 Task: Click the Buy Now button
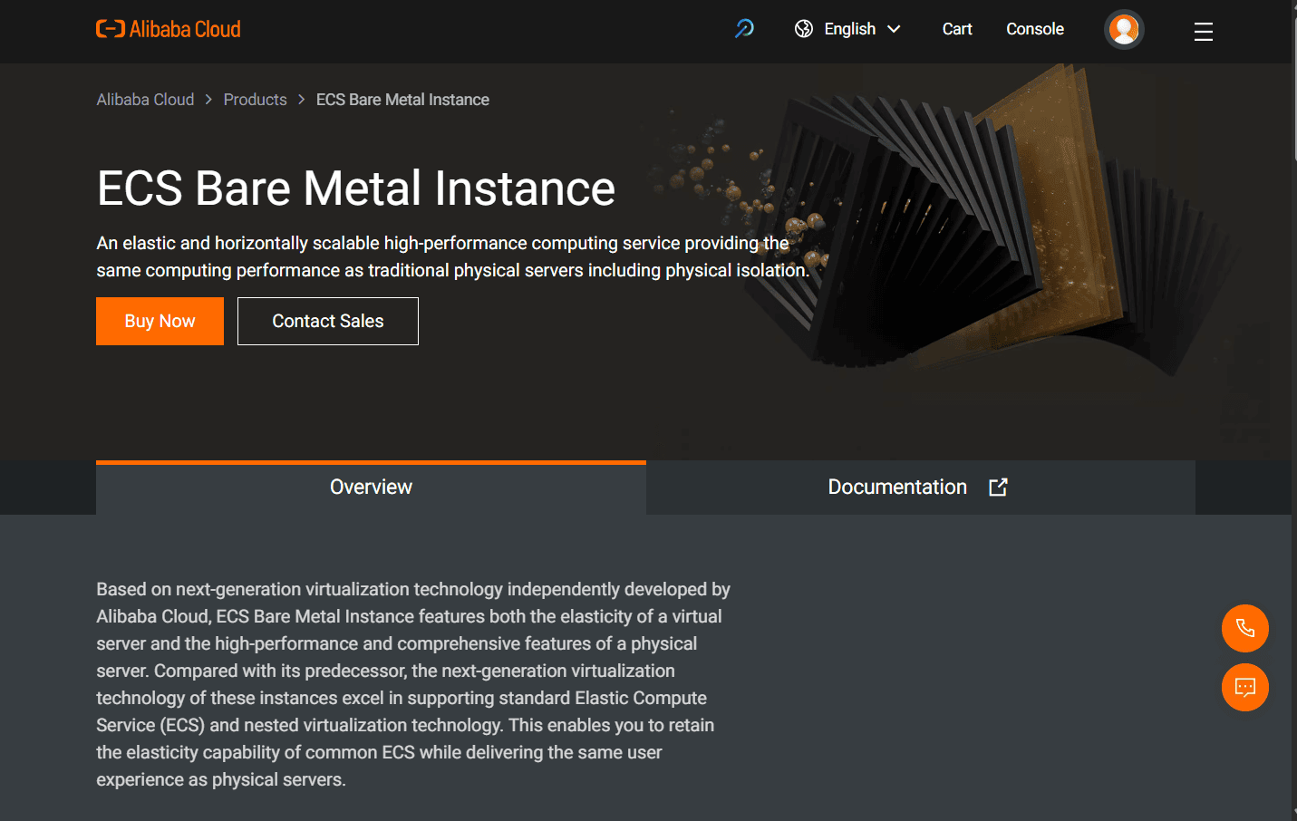point(160,321)
